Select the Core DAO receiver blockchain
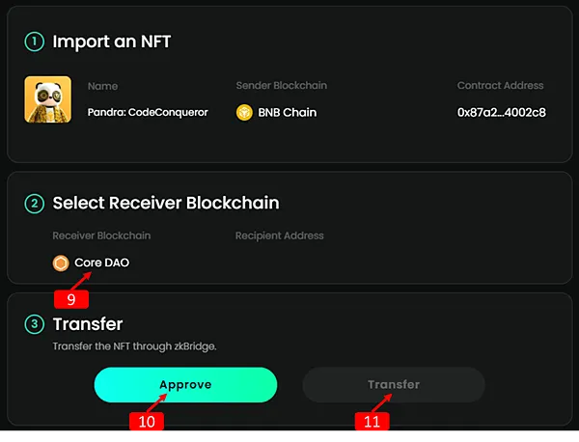The width and height of the screenshot is (579, 442). tap(101, 262)
